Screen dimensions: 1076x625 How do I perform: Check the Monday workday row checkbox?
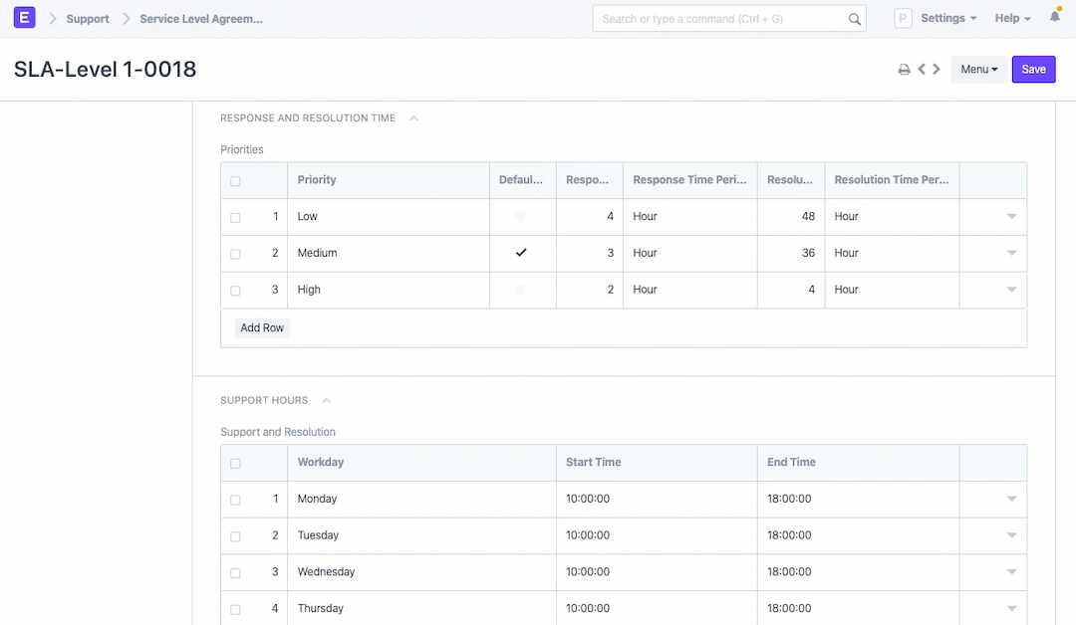tap(235, 500)
